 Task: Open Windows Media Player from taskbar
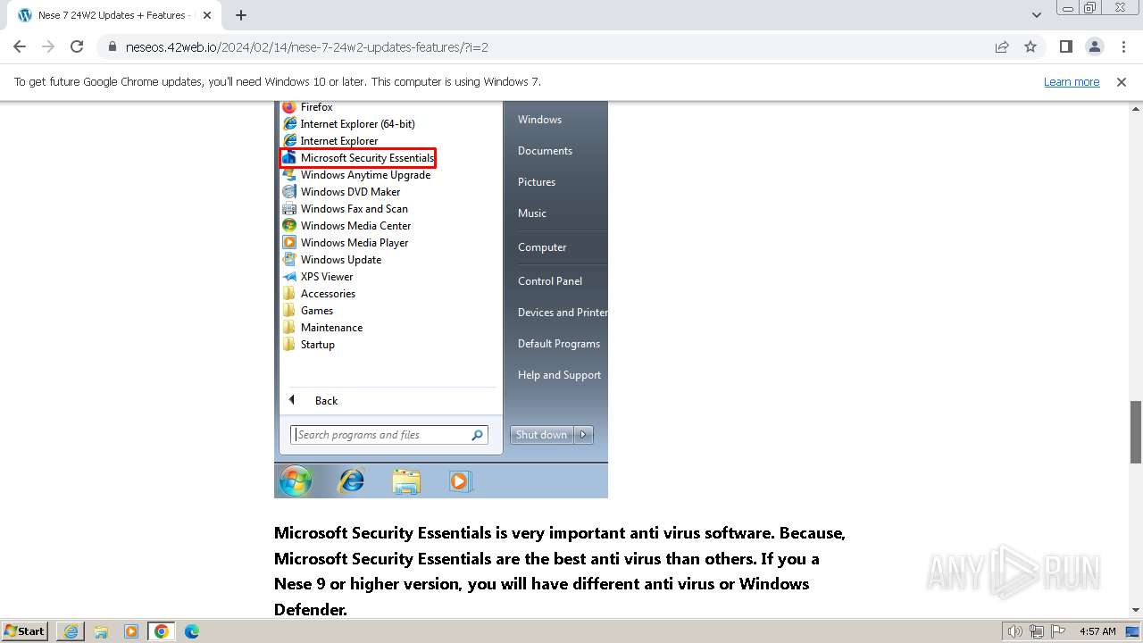tap(131, 630)
